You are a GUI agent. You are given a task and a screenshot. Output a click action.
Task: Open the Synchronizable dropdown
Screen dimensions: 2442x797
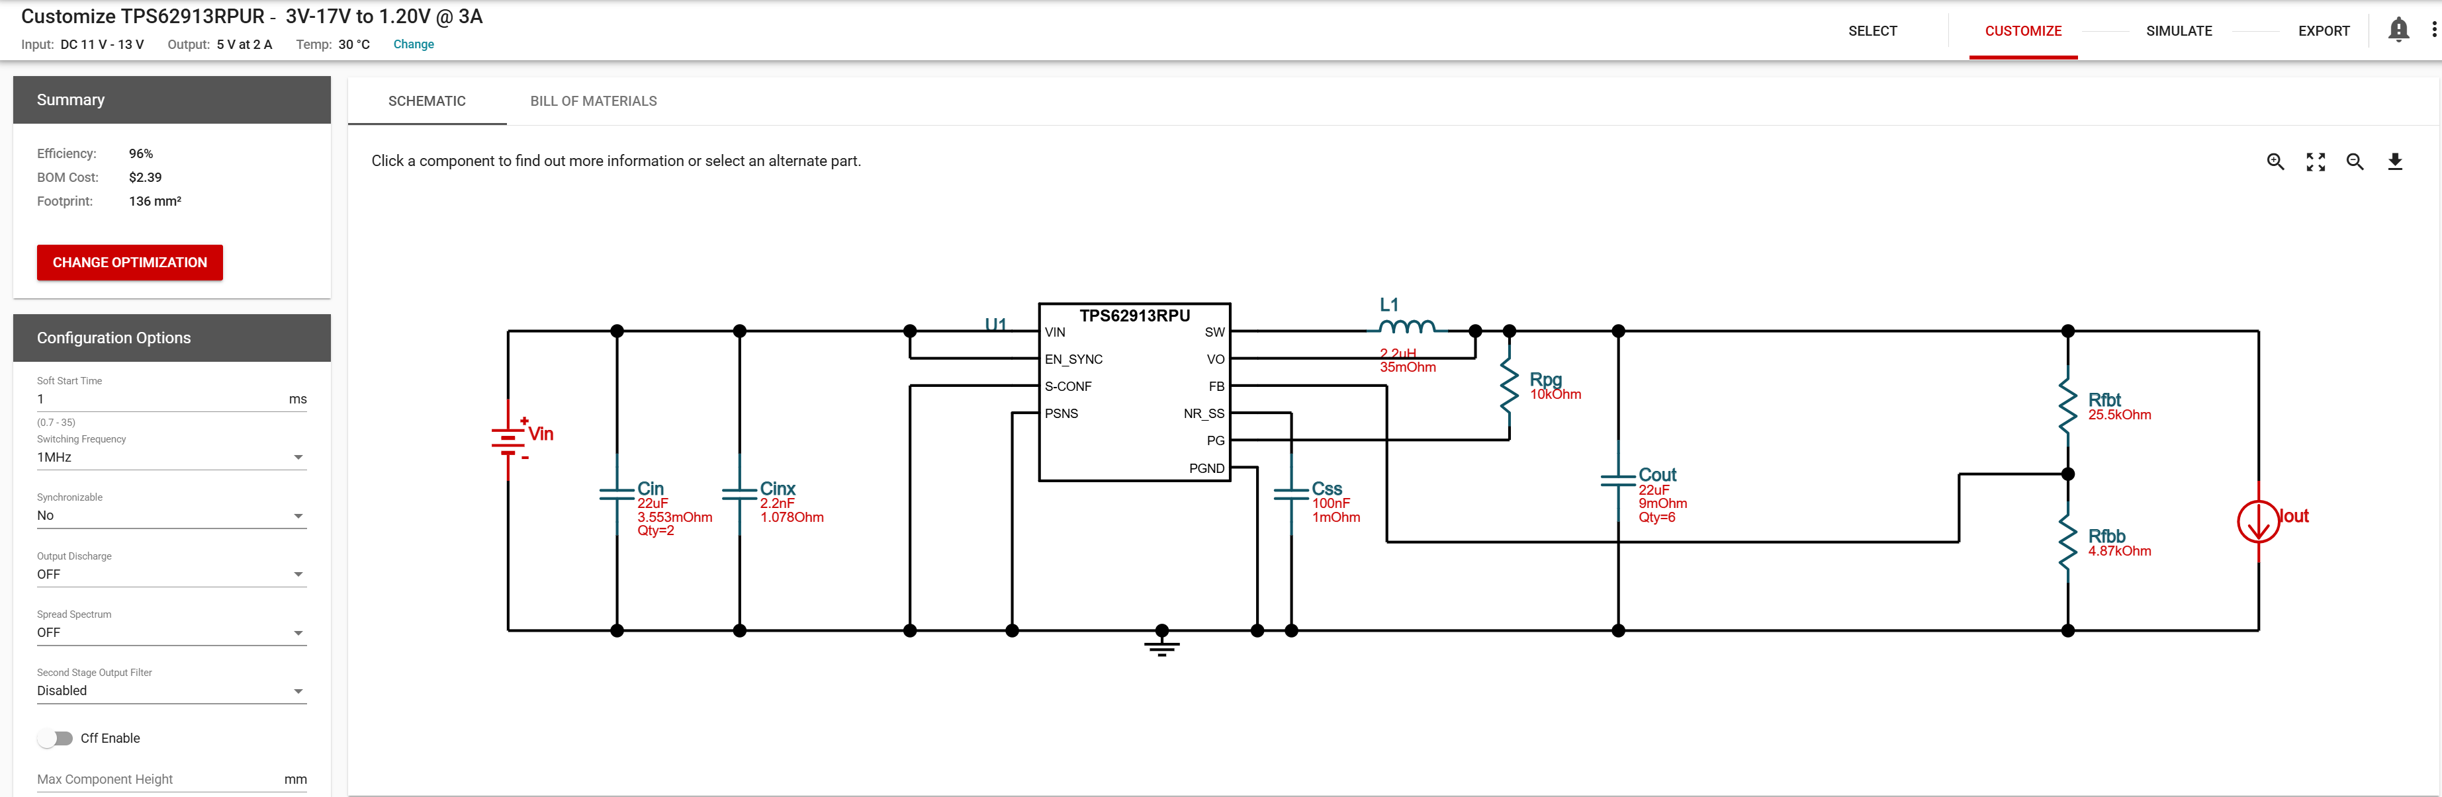171,515
